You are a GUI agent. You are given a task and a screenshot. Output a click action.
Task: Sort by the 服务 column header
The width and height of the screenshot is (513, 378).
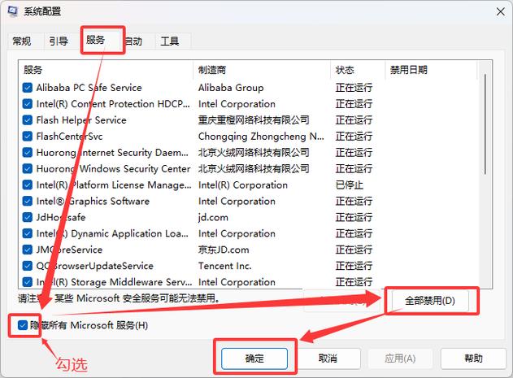pos(106,70)
